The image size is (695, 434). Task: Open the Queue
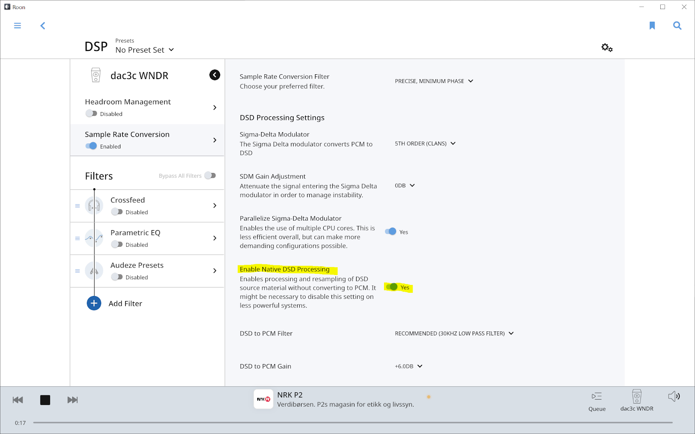[597, 401]
